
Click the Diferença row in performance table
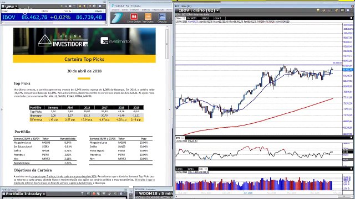87,119
